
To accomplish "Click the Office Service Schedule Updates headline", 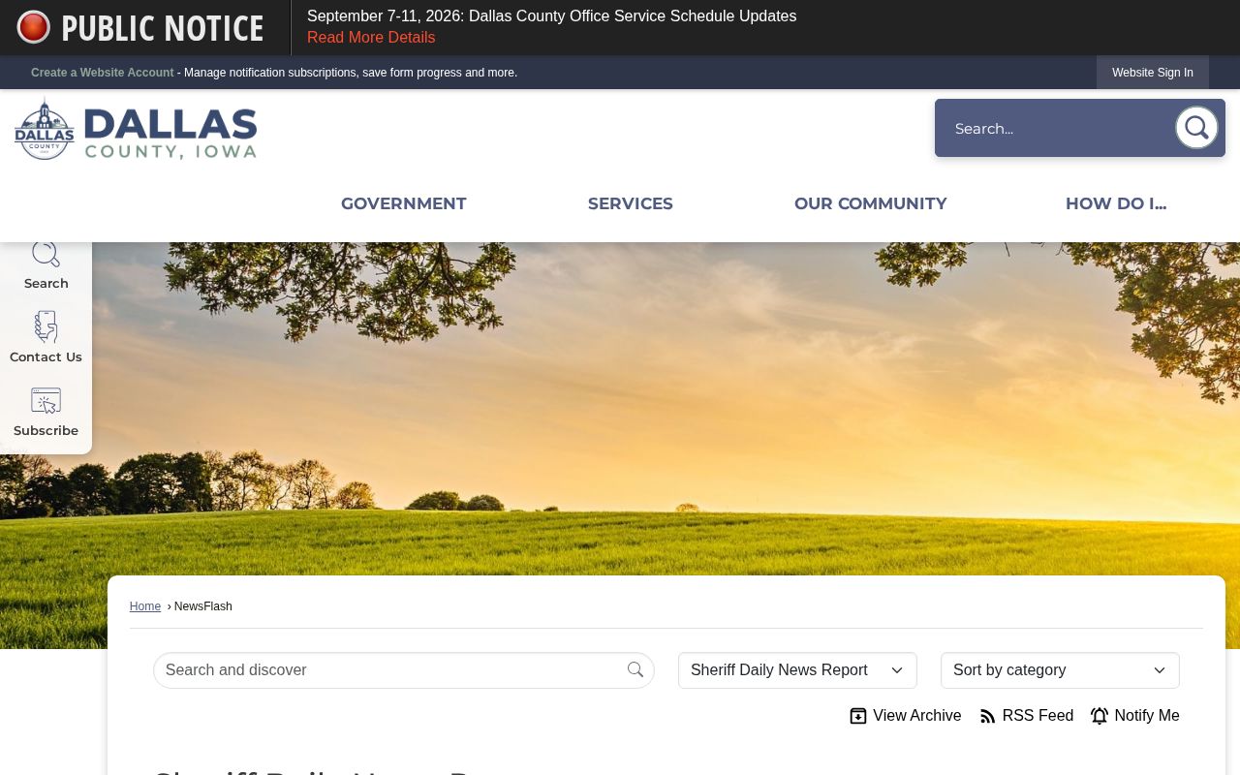I will (552, 16).
